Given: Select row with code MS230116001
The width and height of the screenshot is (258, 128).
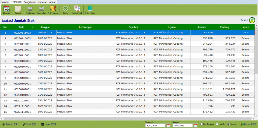Looking at the screenshot, I should [x=127, y=44].
